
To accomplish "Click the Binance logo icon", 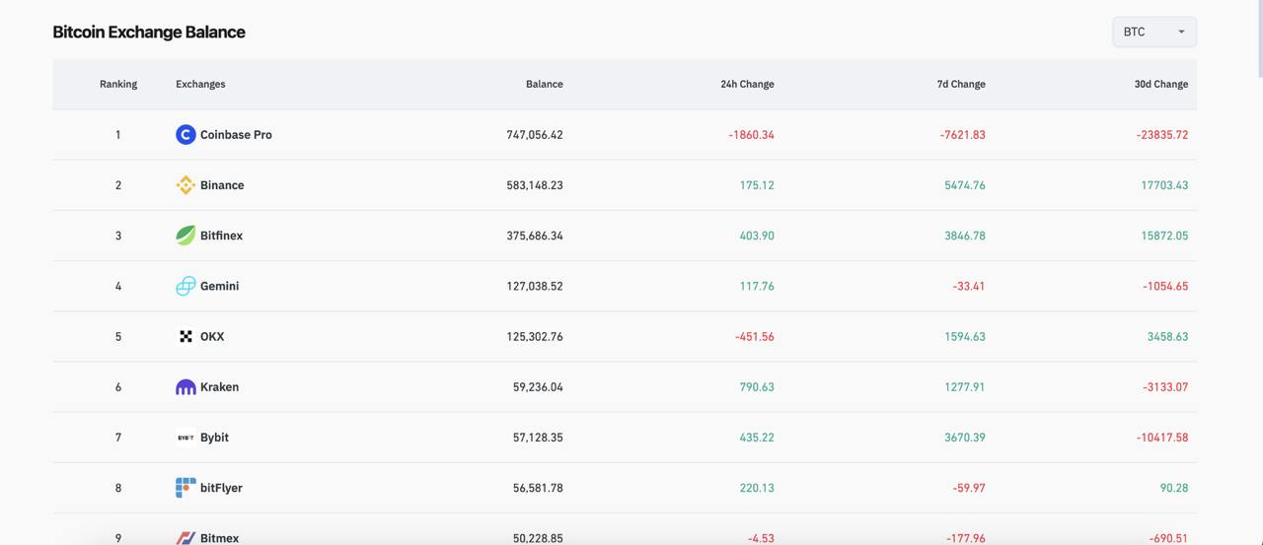I will [x=186, y=184].
